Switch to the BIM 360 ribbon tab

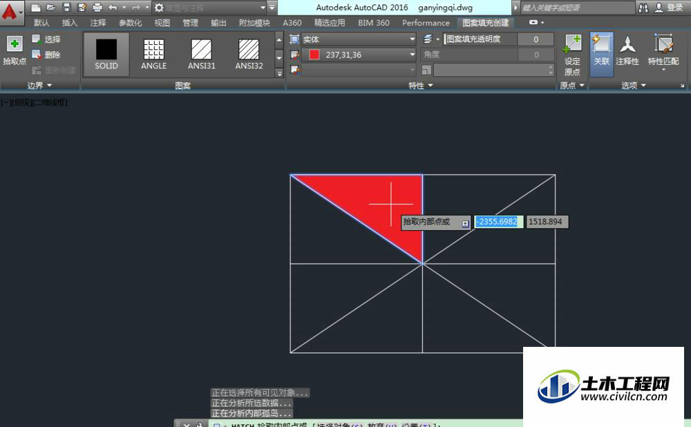click(x=374, y=23)
